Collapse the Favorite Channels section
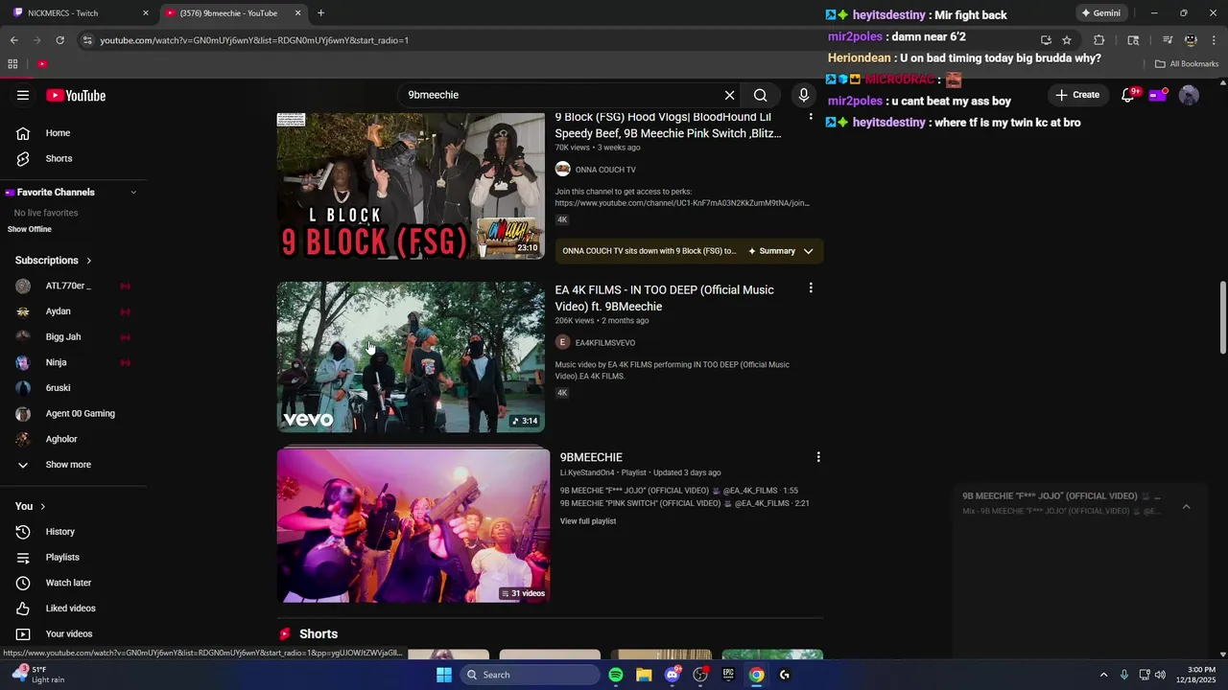The image size is (1228, 690). point(133,193)
